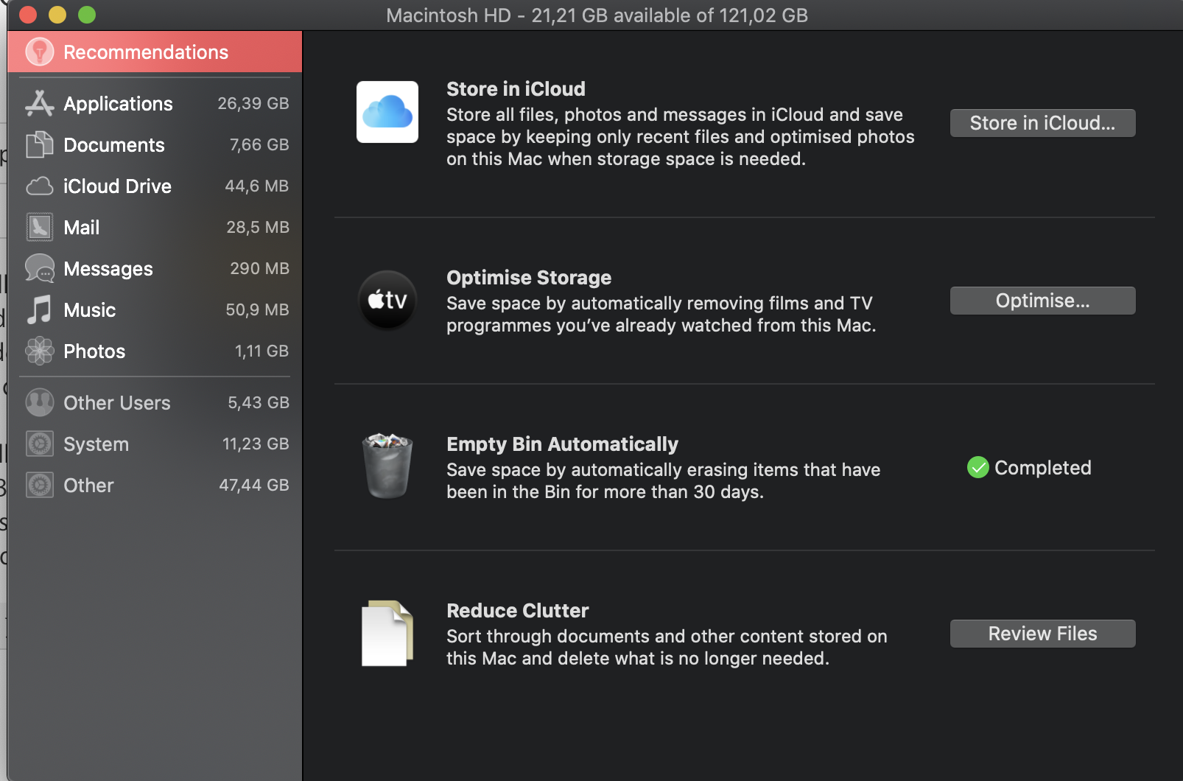The height and width of the screenshot is (781, 1183).
Task: Click the Messages speech bubble icon
Action: click(x=40, y=268)
